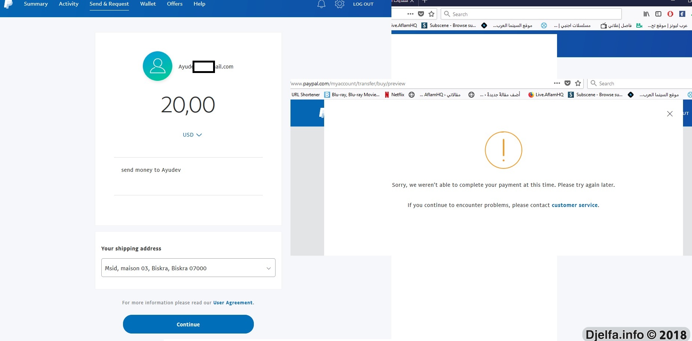Click the paypal.com address bar URL

click(x=348, y=83)
